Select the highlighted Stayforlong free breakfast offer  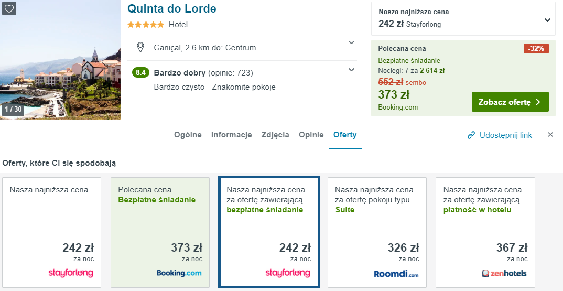(x=268, y=232)
